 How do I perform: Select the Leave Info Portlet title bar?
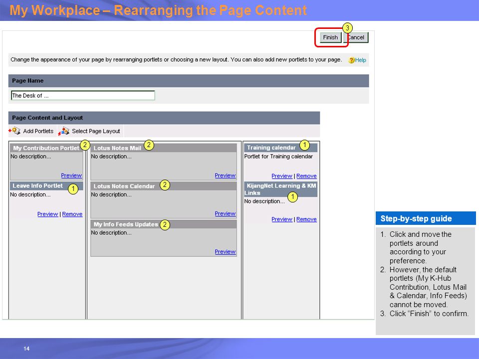46,186
